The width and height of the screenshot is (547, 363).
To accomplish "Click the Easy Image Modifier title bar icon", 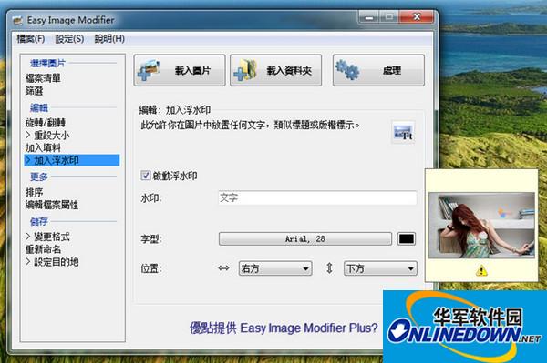I will tap(18, 21).
